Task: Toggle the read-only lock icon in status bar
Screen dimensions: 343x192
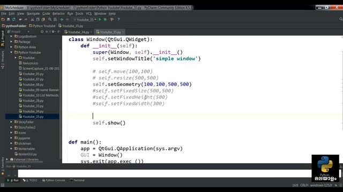Action: click(336, 185)
